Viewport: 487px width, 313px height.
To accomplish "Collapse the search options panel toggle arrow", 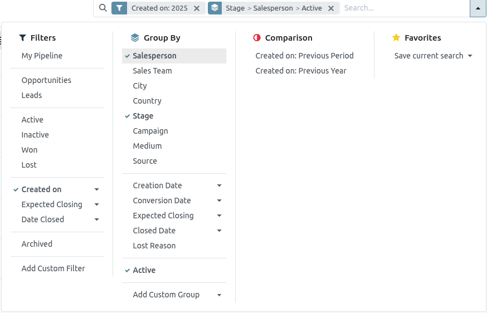I will pos(478,8).
